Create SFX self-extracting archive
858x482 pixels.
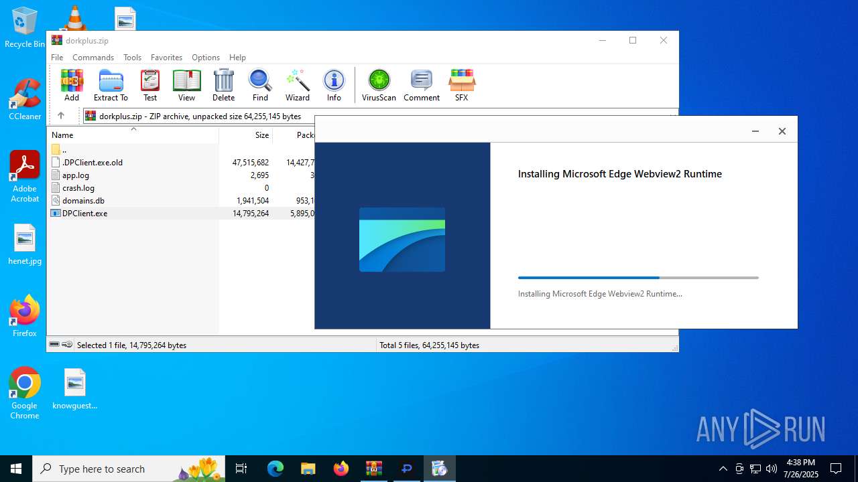coord(461,85)
